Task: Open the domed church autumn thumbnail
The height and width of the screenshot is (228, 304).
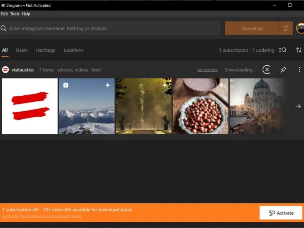Action: pos(258,106)
